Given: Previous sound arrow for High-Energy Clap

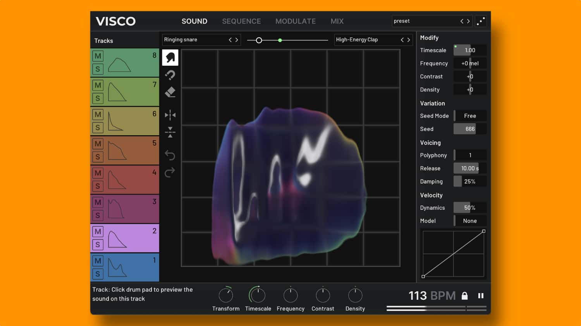Looking at the screenshot, I should [x=402, y=40].
